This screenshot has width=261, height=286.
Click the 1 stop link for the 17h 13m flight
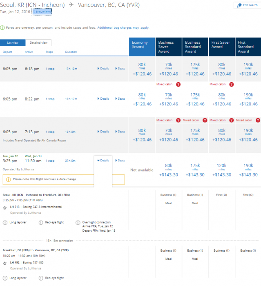click(x=49, y=68)
